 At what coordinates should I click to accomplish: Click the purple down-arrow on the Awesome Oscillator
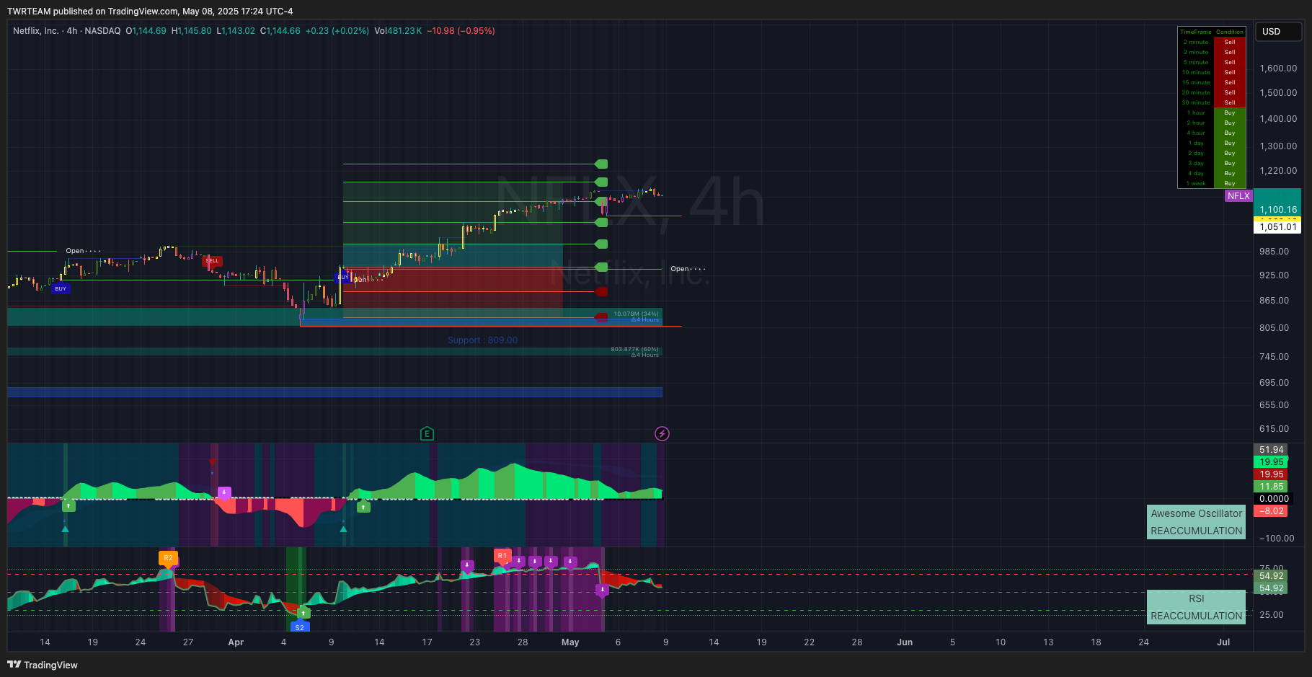tap(224, 493)
